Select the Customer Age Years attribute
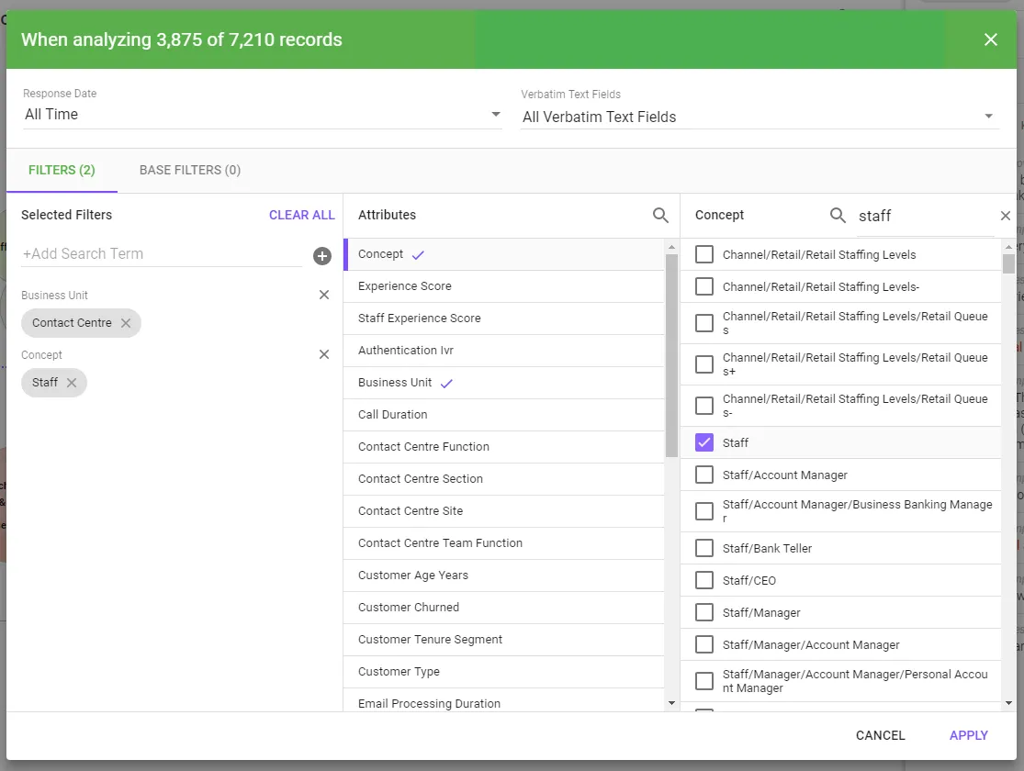The height and width of the screenshot is (771, 1024). (x=503, y=575)
